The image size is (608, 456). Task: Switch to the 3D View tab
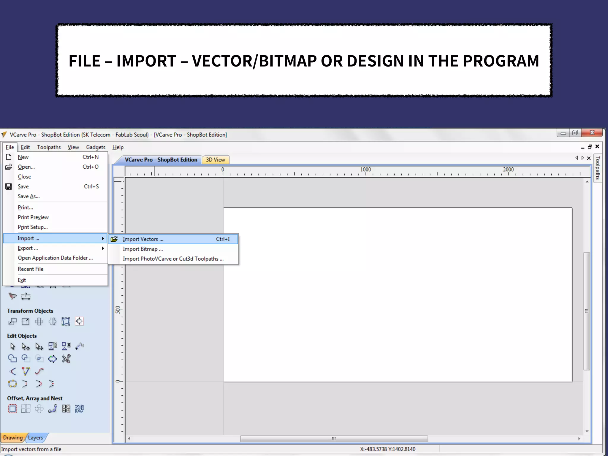[x=216, y=160]
